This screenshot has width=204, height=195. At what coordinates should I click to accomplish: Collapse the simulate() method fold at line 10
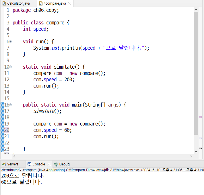point(11,67)
